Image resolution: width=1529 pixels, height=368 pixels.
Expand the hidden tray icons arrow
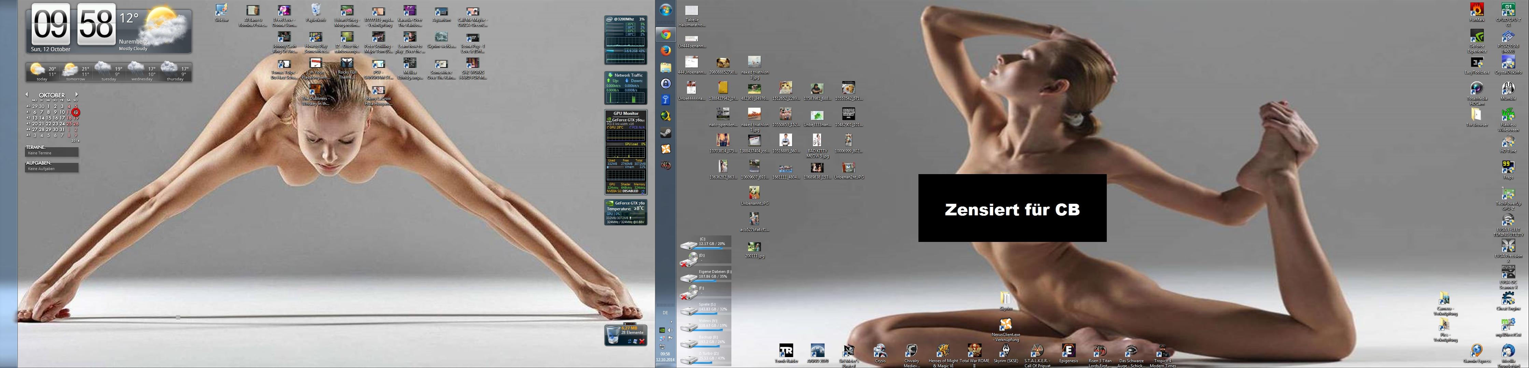(671, 322)
